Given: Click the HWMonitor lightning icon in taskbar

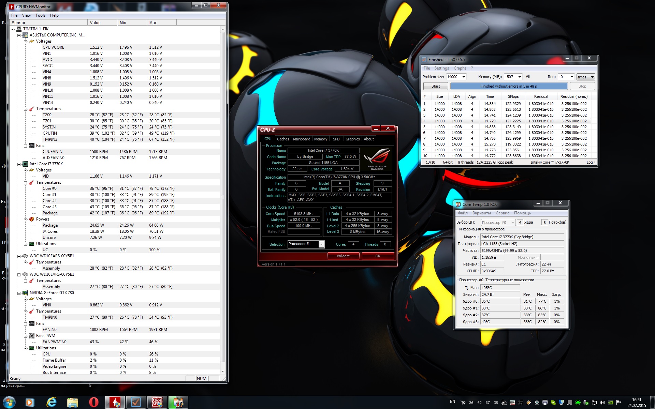Looking at the screenshot, I should (x=115, y=402).
